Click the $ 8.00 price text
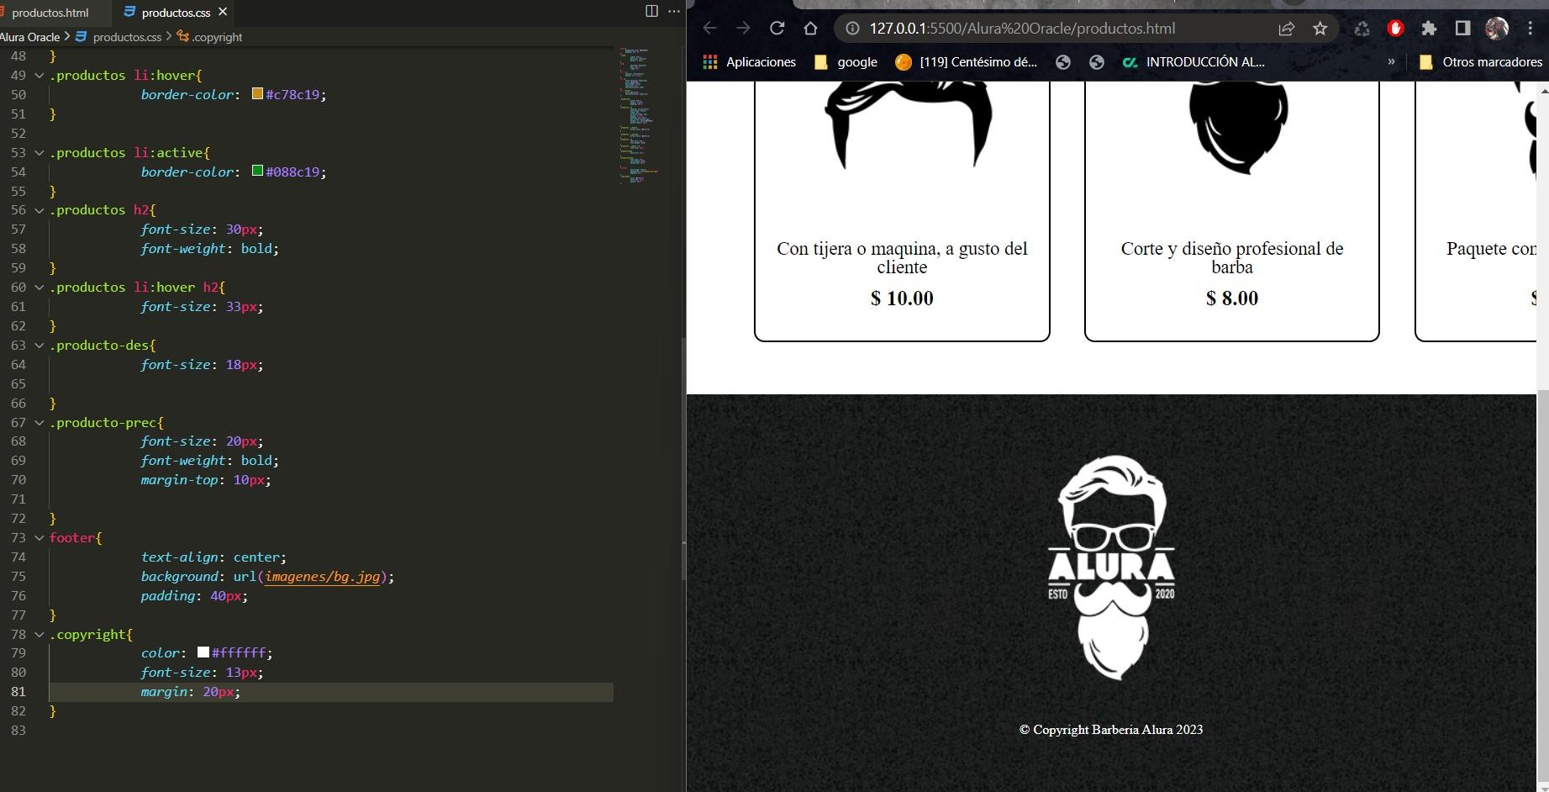1549x792 pixels. [x=1232, y=298]
